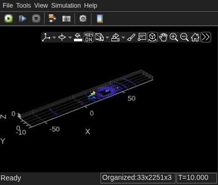Open viewer settings via the gear icon
Screen dimensions: 218x185
83,18
